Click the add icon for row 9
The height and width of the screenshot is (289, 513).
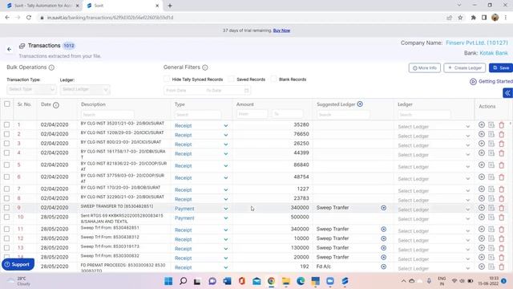[482, 208]
